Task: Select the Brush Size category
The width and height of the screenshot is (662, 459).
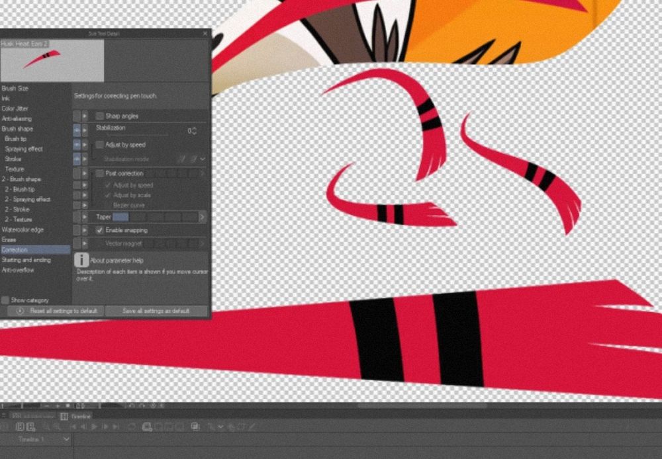Action: pos(15,88)
